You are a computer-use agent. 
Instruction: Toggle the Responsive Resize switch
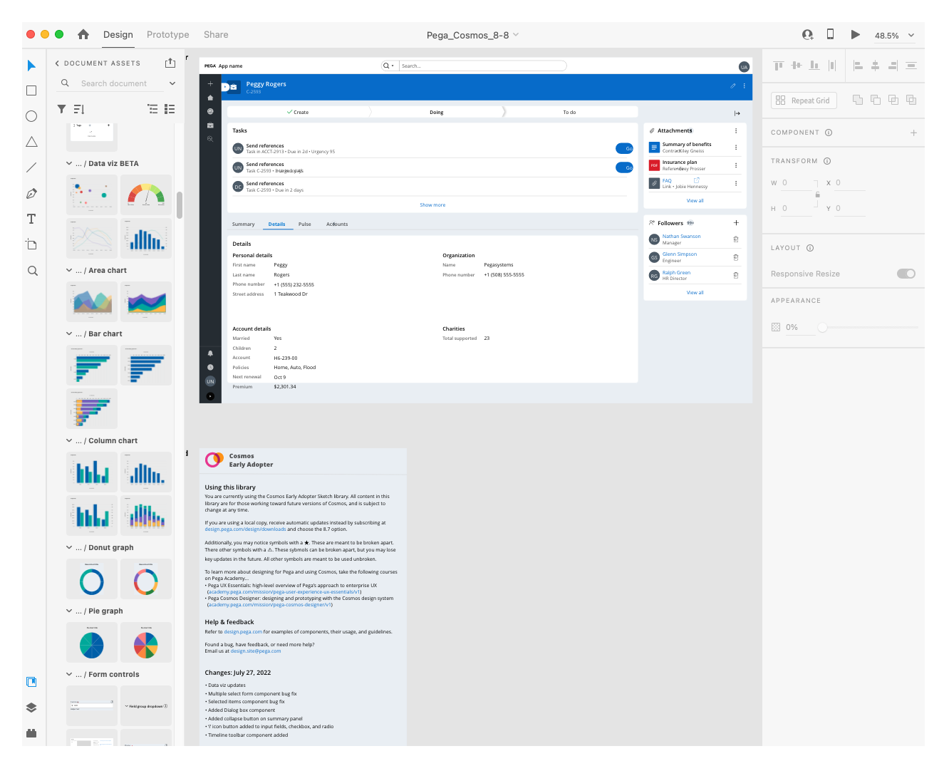click(906, 273)
